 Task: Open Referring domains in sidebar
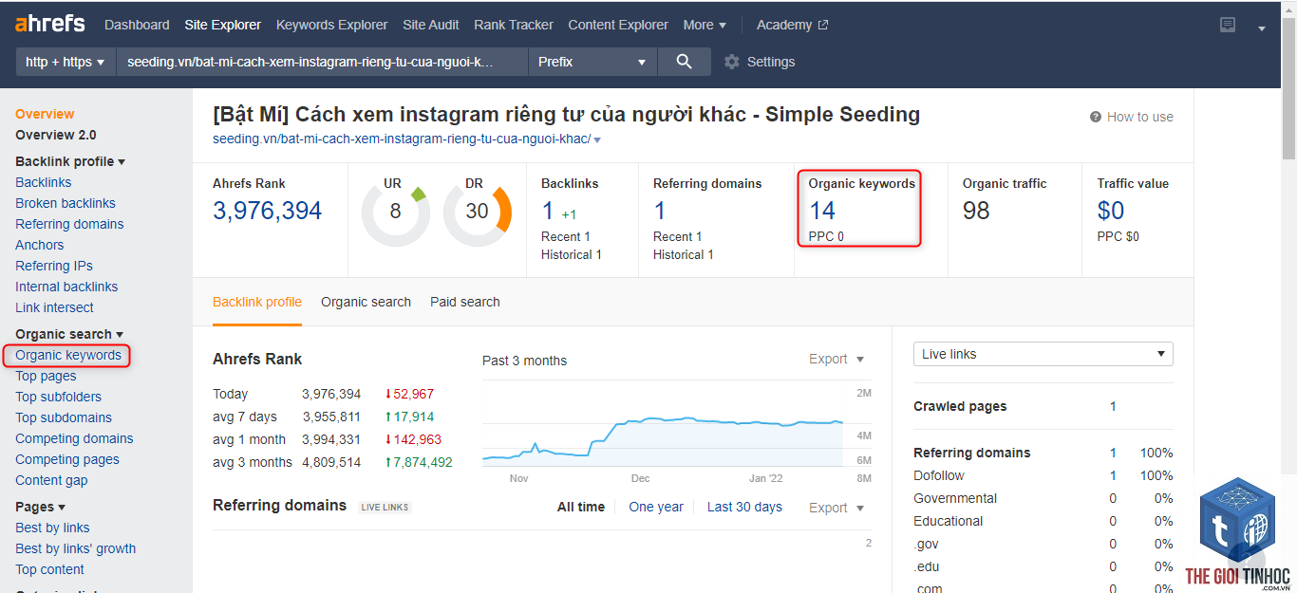(69, 224)
